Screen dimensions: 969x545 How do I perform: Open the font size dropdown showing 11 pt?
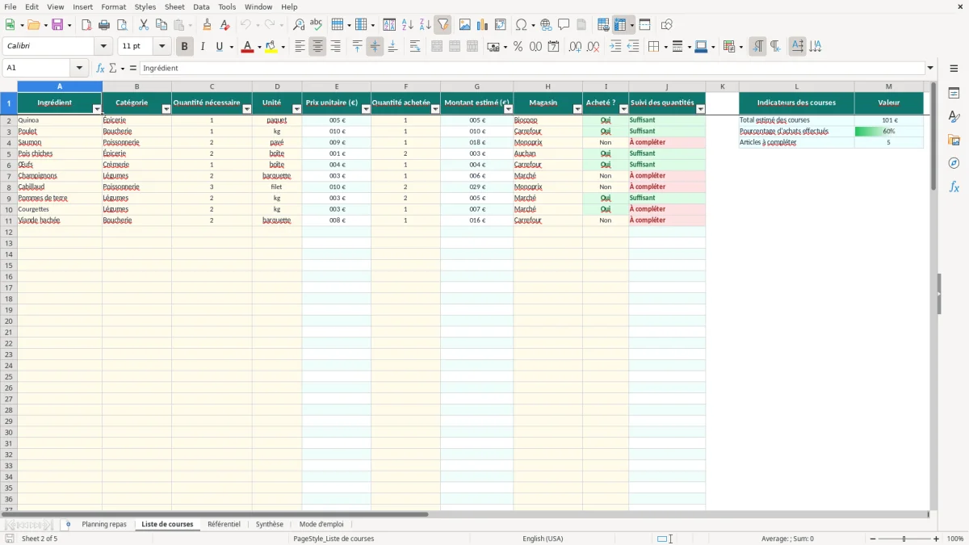[161, 47]
